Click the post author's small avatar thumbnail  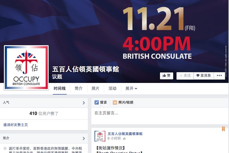click(x=100, y=136)
